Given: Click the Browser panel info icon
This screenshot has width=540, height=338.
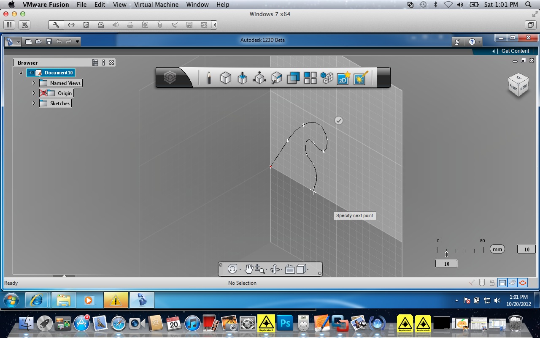Looking at the screenshot, I should coord(104,63).
